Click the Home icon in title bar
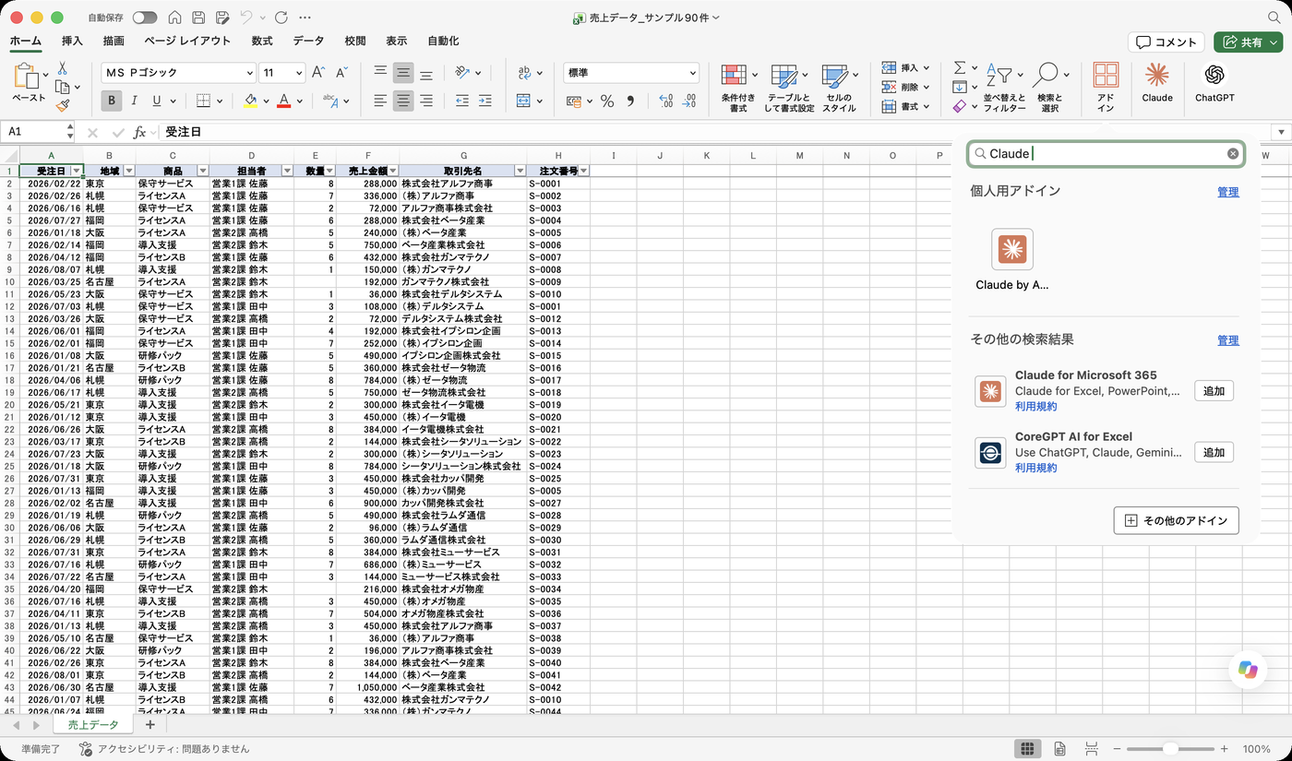 pyautogui.click(x=175, y=18)
